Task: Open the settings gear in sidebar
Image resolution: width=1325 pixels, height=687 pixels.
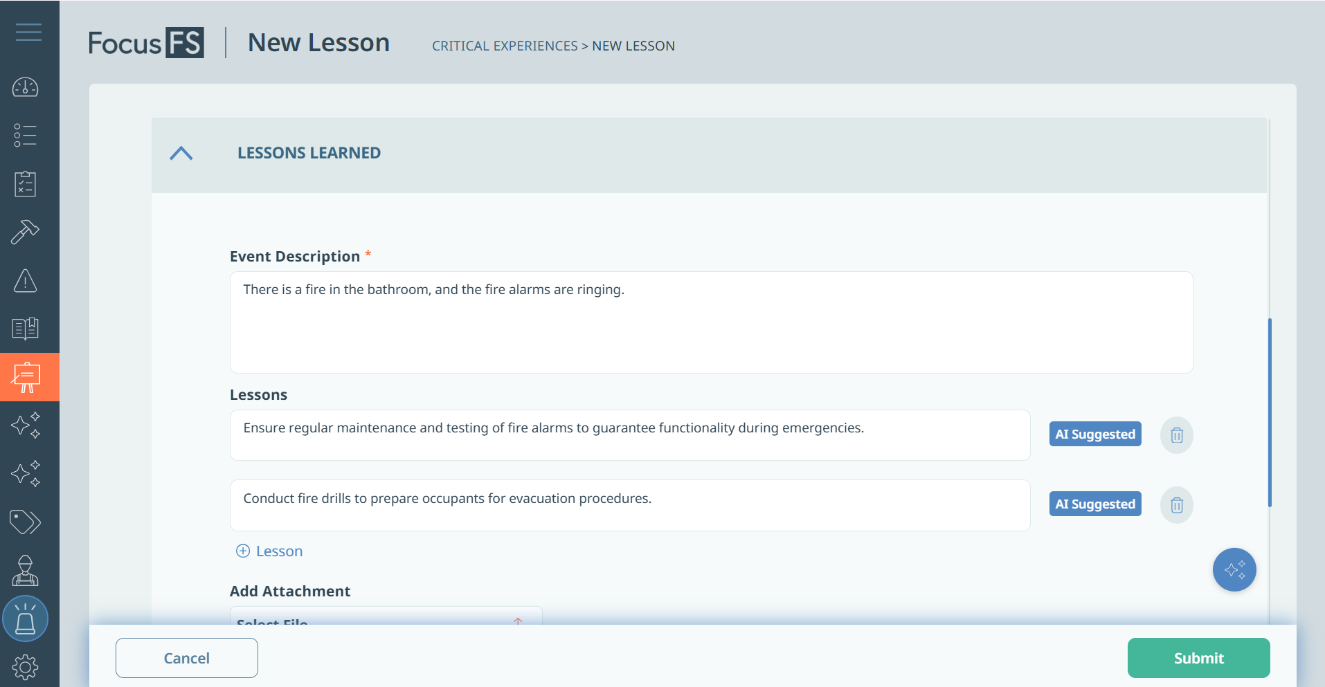Action: [x=26, y=667]
